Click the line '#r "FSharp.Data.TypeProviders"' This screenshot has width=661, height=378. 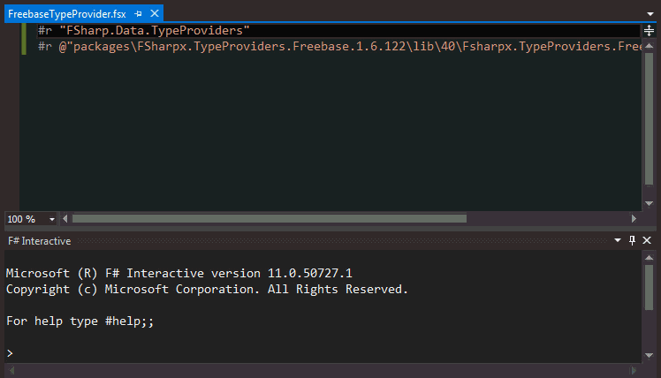pos(144,30)
